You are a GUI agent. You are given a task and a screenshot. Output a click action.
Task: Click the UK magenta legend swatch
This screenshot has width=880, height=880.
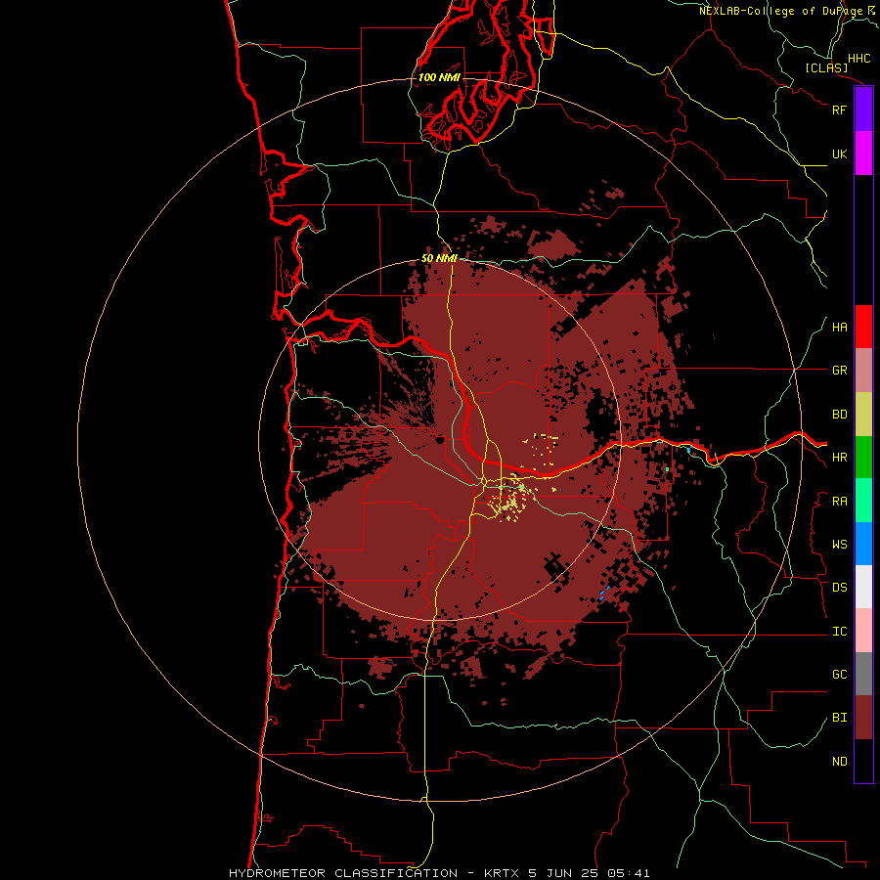(x=863, y=154)
